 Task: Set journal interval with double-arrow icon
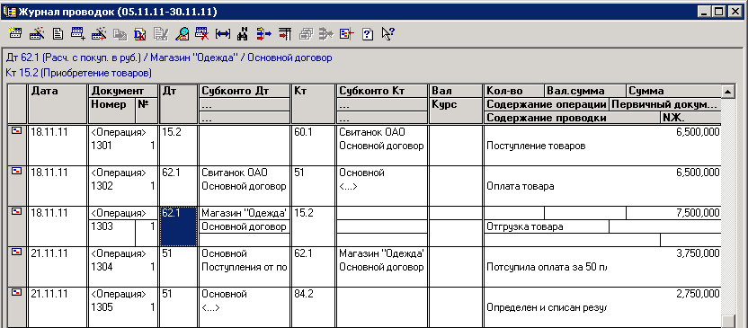[223, 34]
